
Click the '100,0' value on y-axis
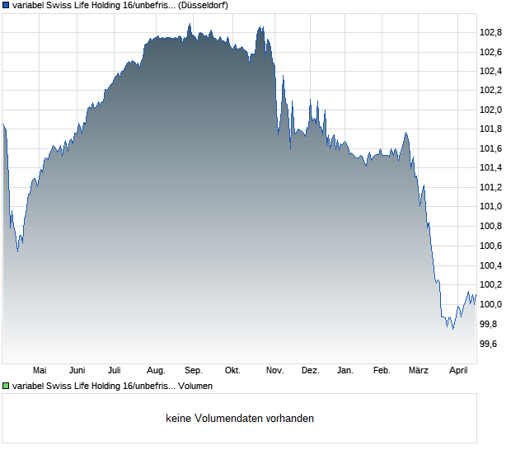tap(490, 304)
